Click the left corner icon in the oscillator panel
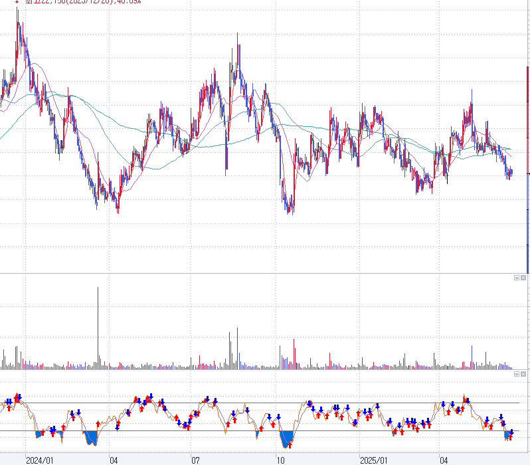Screen dimensions: 530x465 [517, 375]
